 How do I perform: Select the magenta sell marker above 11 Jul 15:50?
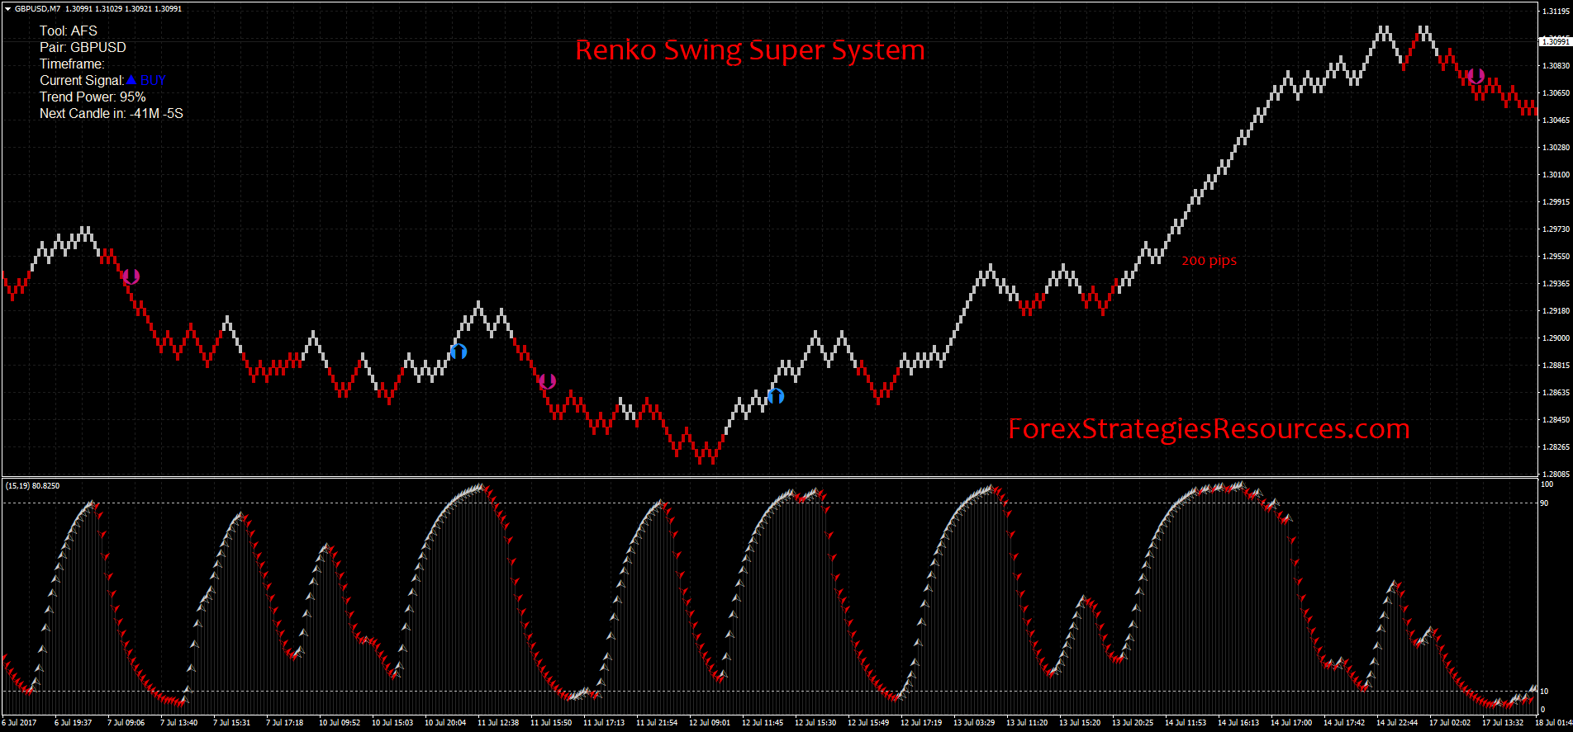547,381
